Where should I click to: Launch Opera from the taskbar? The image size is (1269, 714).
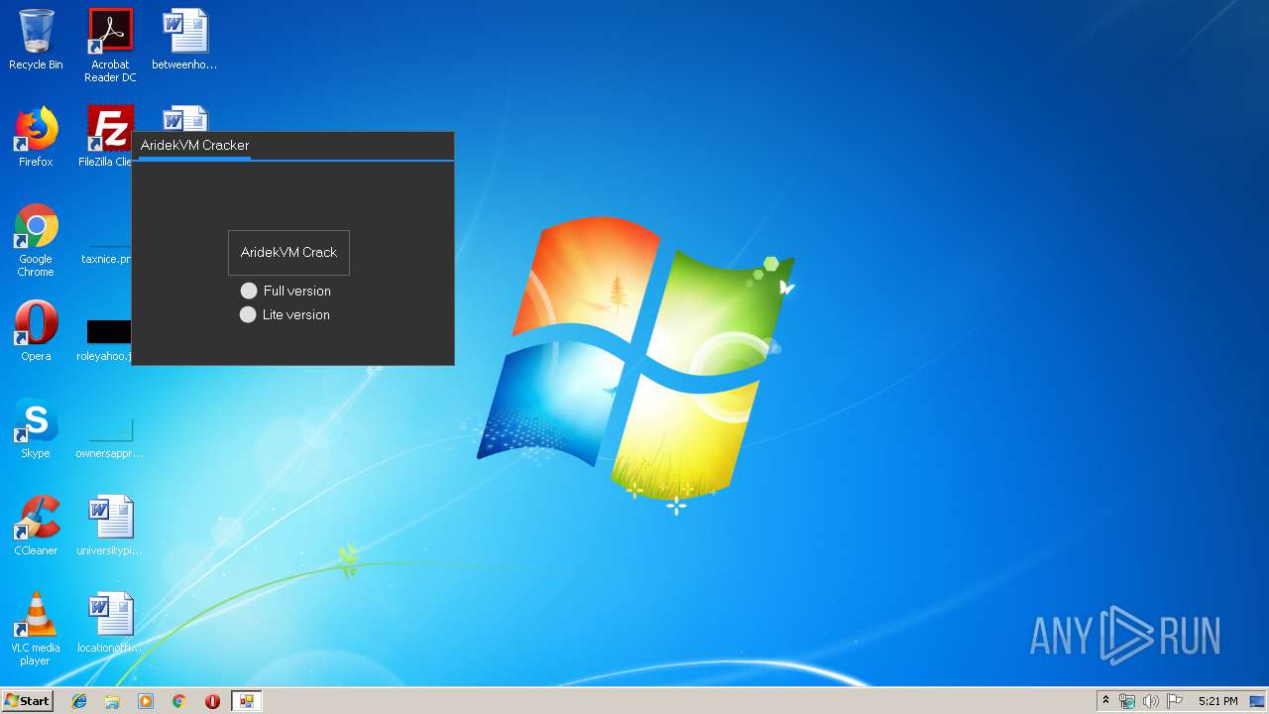click(x=212, y=701)
